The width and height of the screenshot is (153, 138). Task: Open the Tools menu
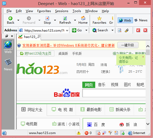[77, 11]
